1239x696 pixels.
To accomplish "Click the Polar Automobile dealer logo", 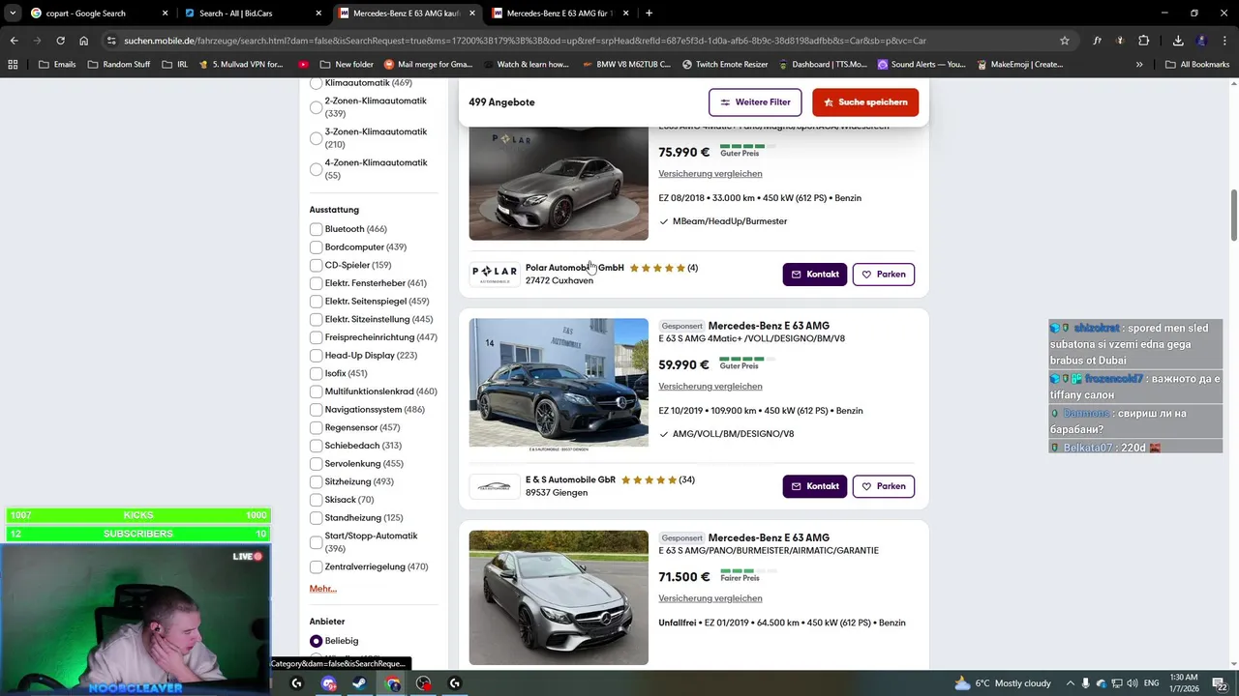I will [x=495, y=274].
